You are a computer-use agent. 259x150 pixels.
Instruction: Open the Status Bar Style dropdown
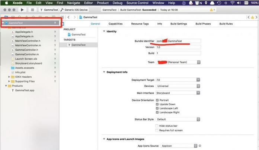tap(178, 119)
